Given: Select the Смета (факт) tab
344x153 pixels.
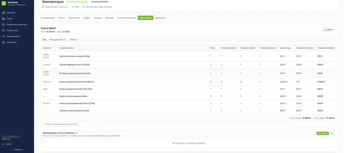Looking at the screenshot, I should [145, 18].
